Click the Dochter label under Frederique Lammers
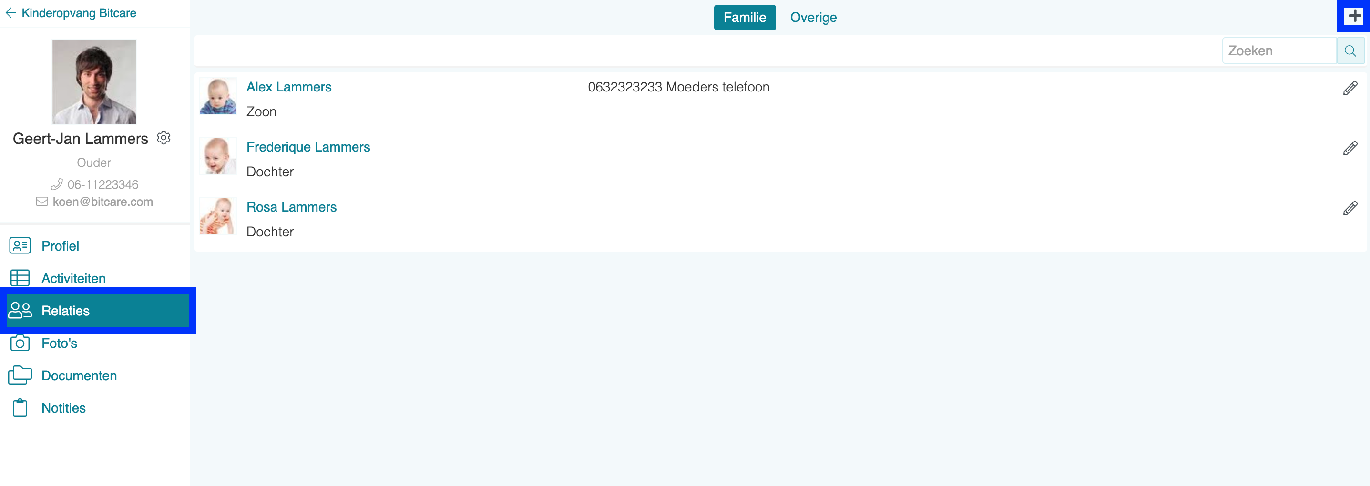The width and height of the screenshot is (1370, 486). (270, 172)
